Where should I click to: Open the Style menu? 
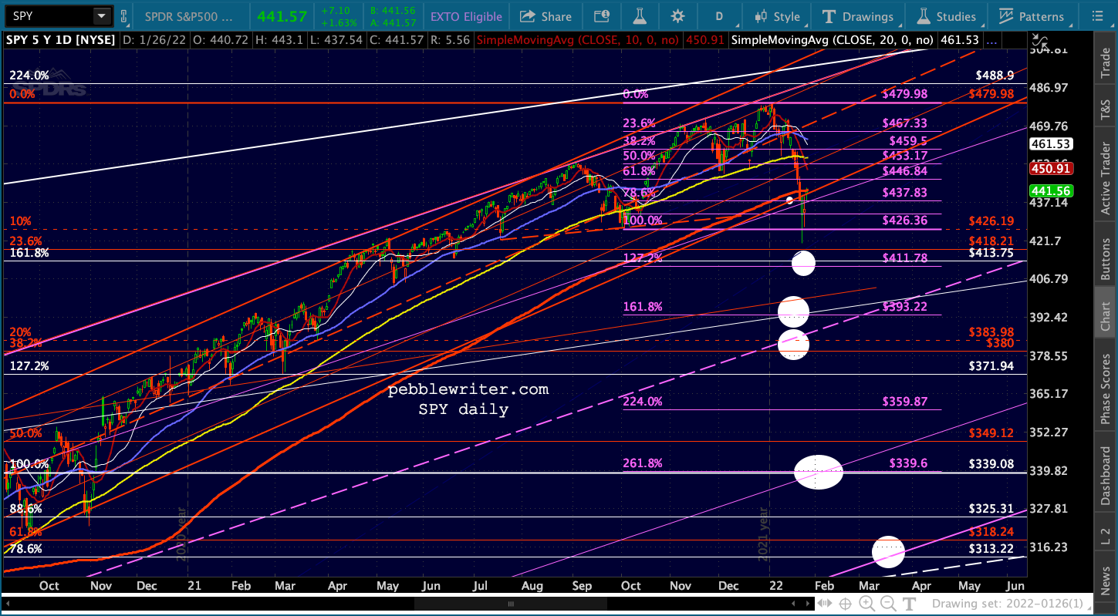click(x=778, y=16)
